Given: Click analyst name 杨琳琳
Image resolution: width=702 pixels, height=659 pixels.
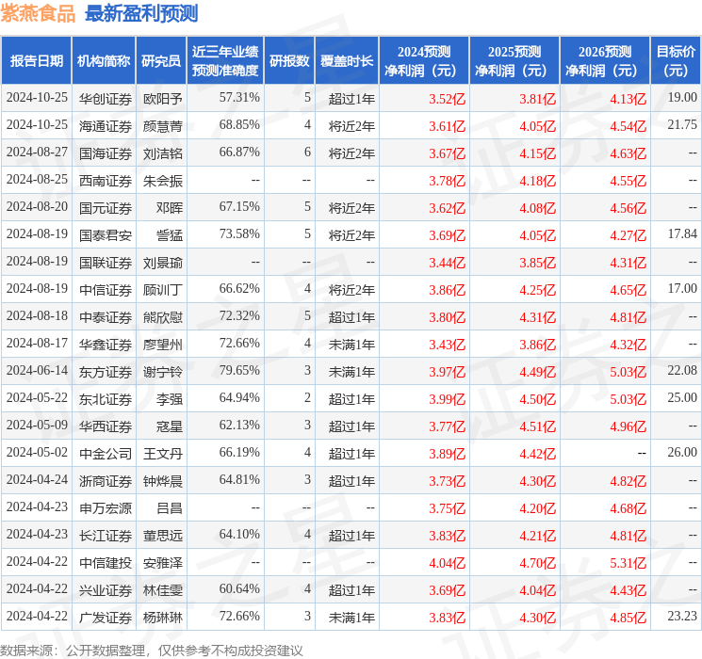Looking at the screenshot, I should [162, 618].
